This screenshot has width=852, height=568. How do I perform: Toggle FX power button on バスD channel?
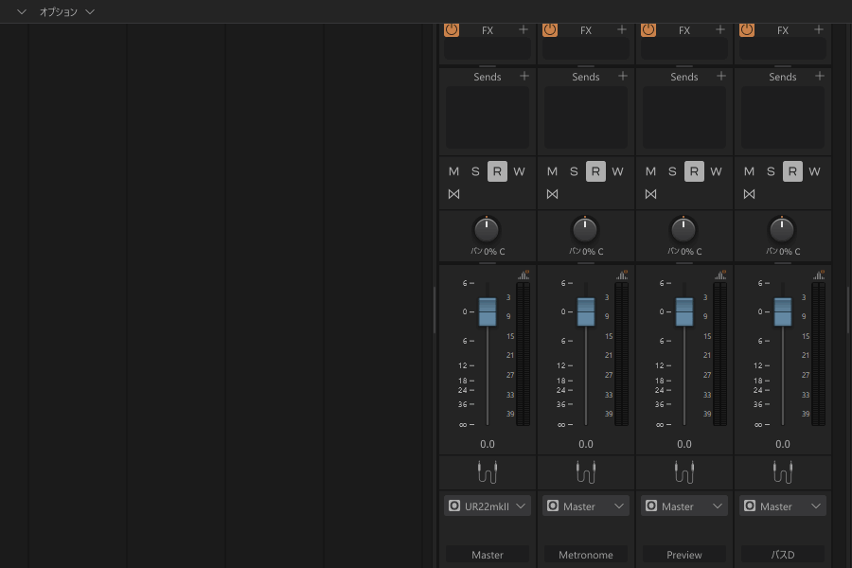coord(747,30)
